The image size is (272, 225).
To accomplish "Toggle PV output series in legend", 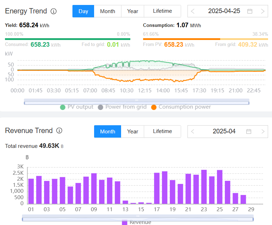I will tap(76, 107).
